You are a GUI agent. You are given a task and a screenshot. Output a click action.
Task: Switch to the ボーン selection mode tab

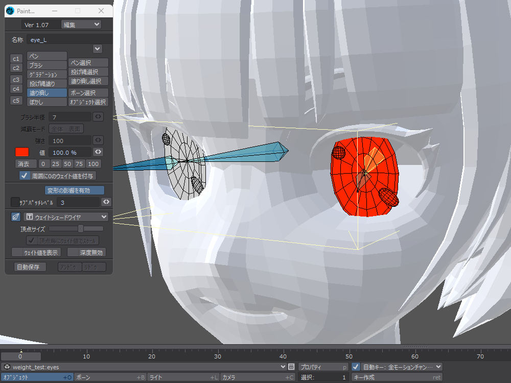110,377
